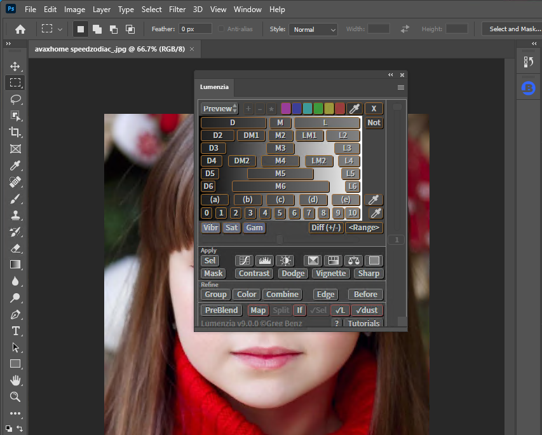Select the Lasso tool
542x435 pixels.
tap(15, 99)
